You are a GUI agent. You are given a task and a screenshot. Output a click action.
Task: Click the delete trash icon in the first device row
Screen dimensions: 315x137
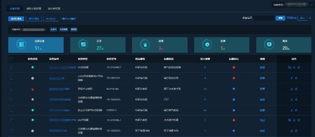(298, 67)
